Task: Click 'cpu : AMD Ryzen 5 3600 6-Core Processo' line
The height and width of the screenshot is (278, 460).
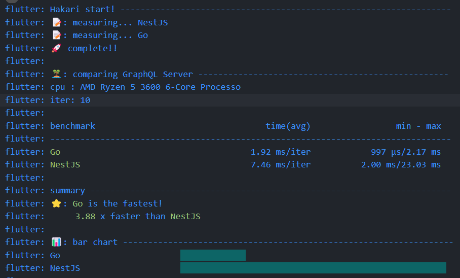Action: click(145, 87)
